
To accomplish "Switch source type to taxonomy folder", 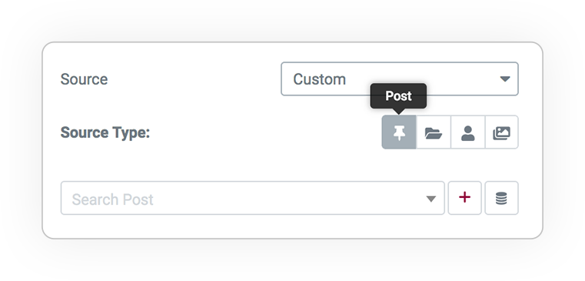I will click(434, 132).
